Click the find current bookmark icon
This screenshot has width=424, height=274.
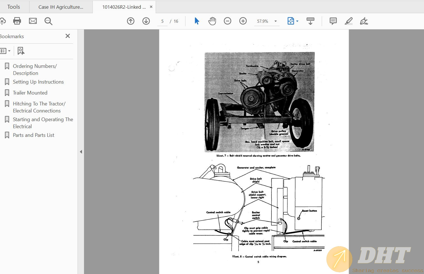pos(21,51)
